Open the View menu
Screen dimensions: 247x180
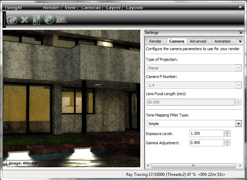pyautogui.click(x=70, y=7)
